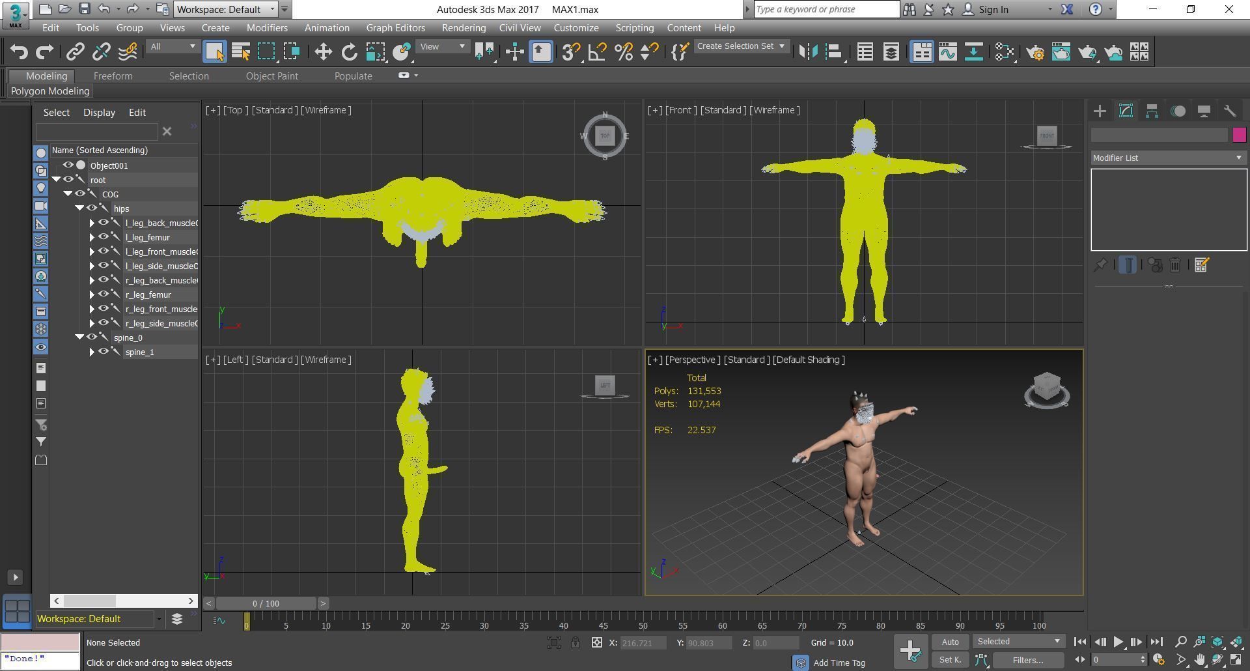Viewport: 1250px width, 671px height.
Task: Click the Unlink Selection tool
Action: tap(102, 51)
